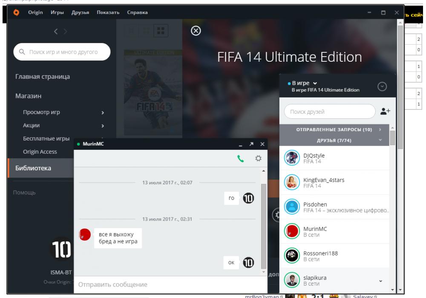Screen dimensions: 426x298
Task: Click MurinMC chat title
Action: coord(93,144)
